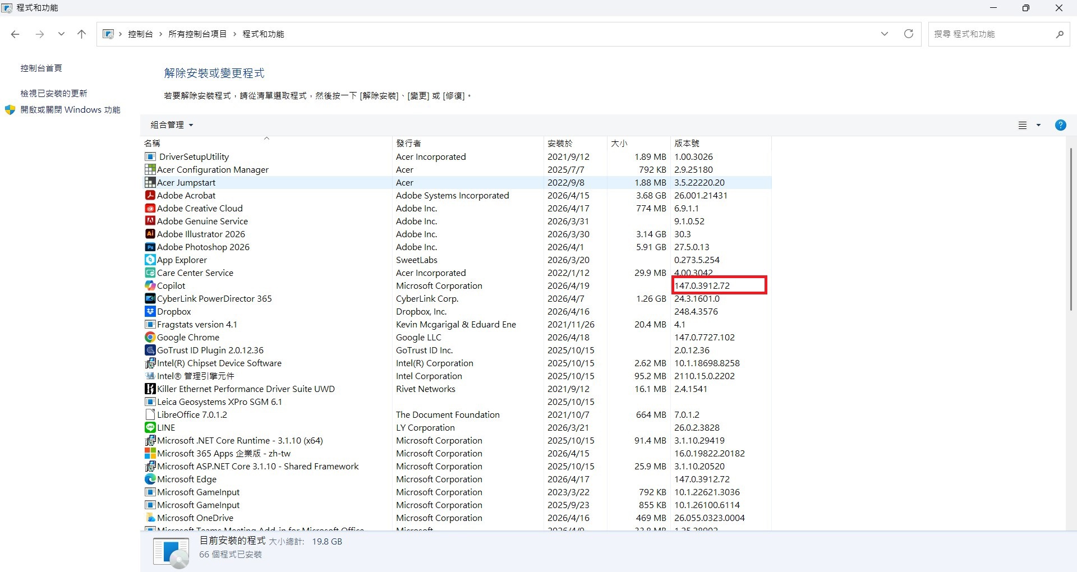This screenshot has width=1077, height=572.
Task: Click the Microsoft 365 Apps icon
Action: click(150, 453)
